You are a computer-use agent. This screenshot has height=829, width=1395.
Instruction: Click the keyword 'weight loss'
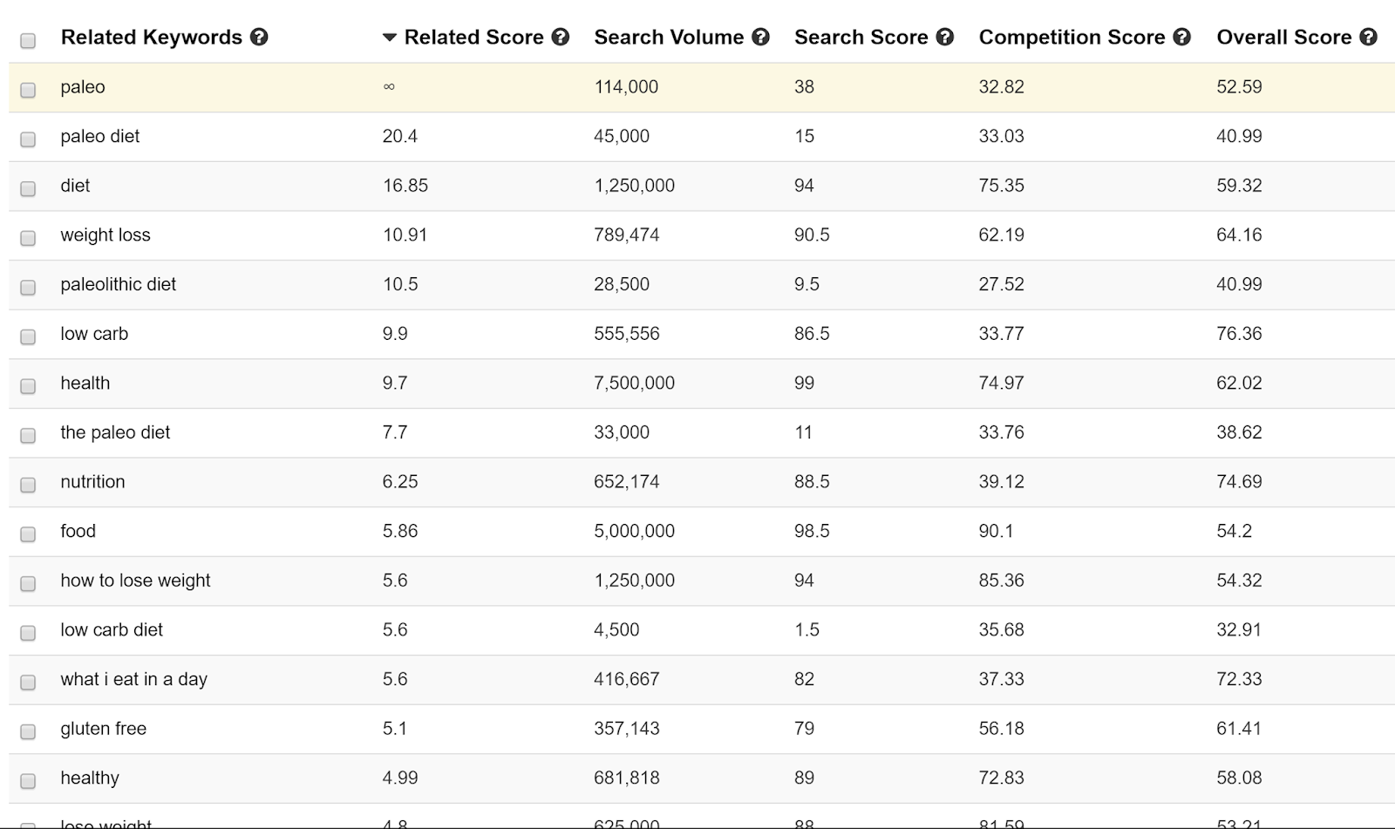(x=105, y=235)
